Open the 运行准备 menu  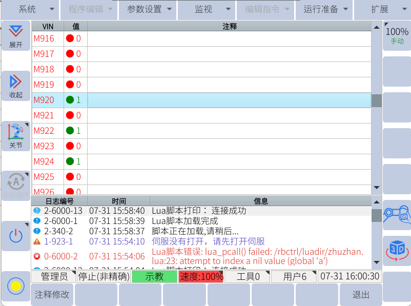coord(324,9)
